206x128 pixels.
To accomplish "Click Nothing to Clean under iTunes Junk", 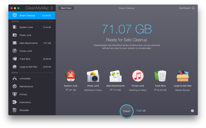I will (138, 90).
